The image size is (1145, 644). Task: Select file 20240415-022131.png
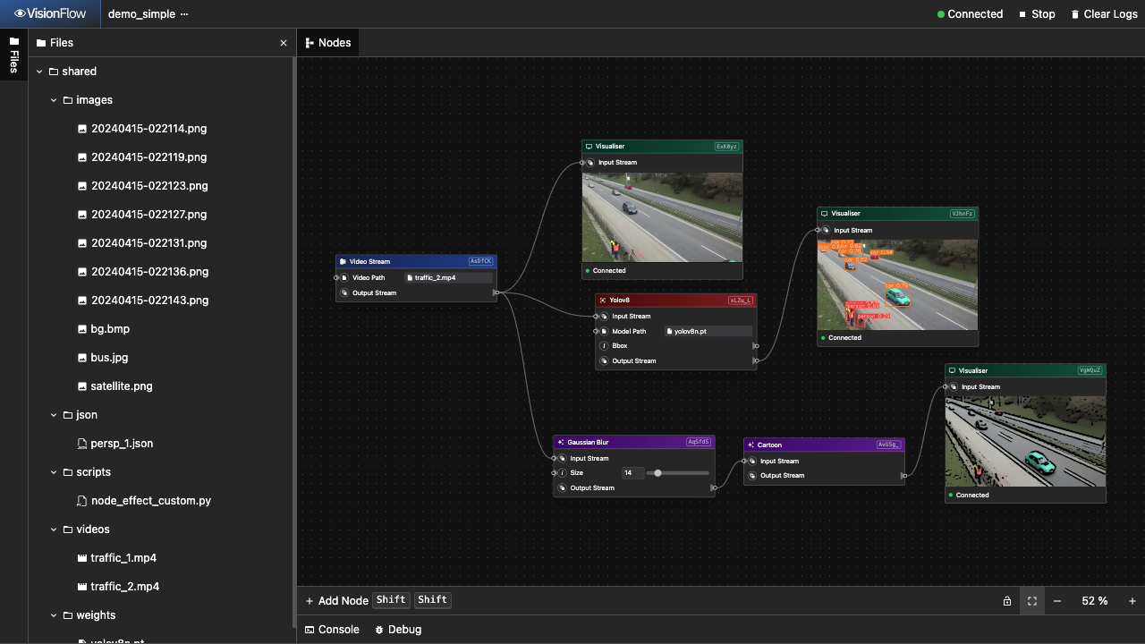point(142,243)
